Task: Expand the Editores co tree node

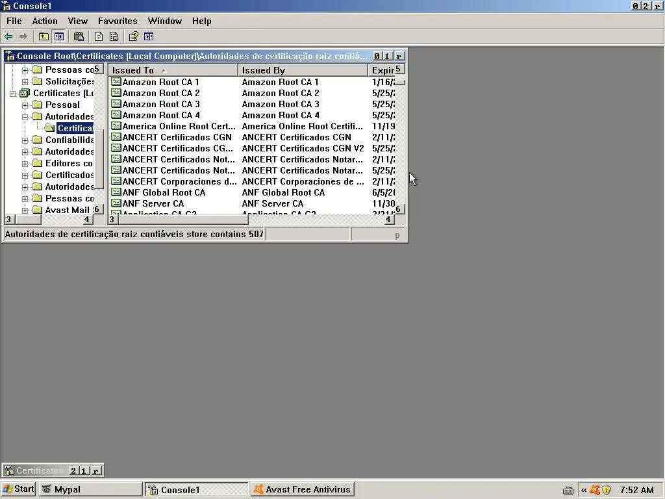Action: 25,163
